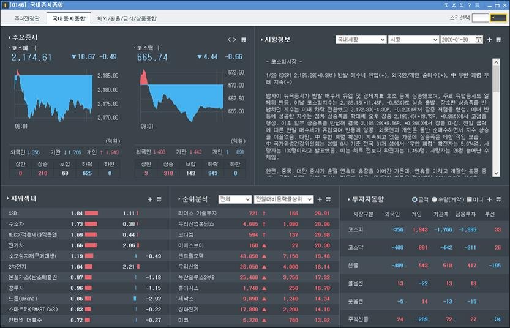Open the 파워섹터 panel menu icon
Screen dimensions: 510x328
point(159,199)
